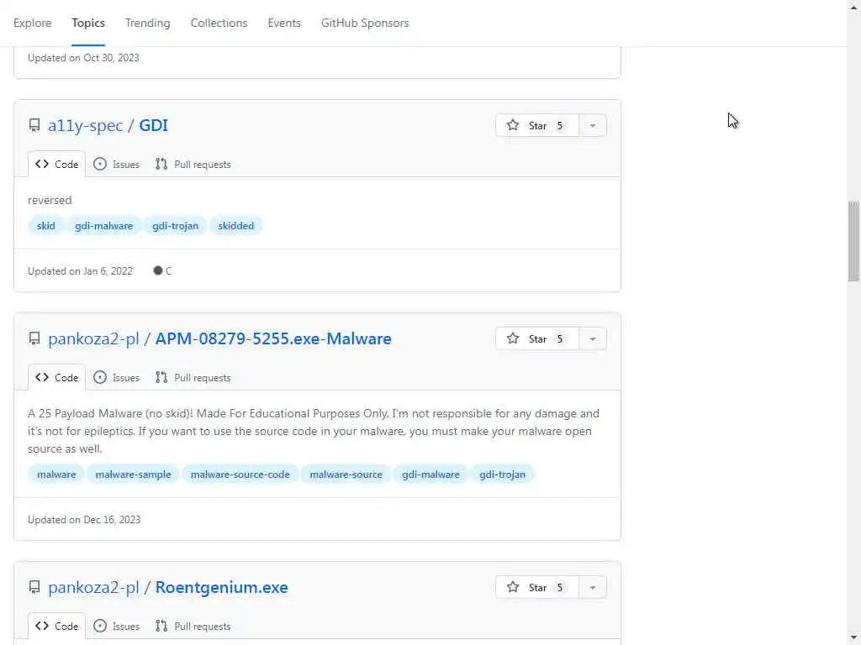This screenshot has height=645, width=861.
Task: Open pankoza2-pl owner link of APM-08279-5255.exe-Malware
Action: [93, 339]
